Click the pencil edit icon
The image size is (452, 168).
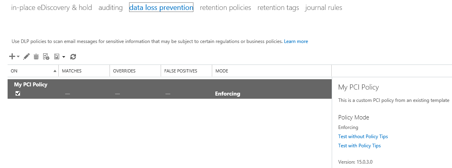click(26, 57)
